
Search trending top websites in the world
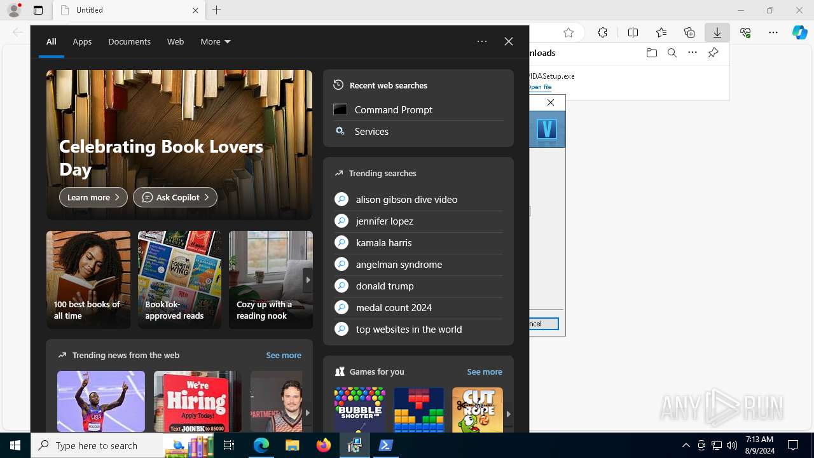[x=418, y=329]
